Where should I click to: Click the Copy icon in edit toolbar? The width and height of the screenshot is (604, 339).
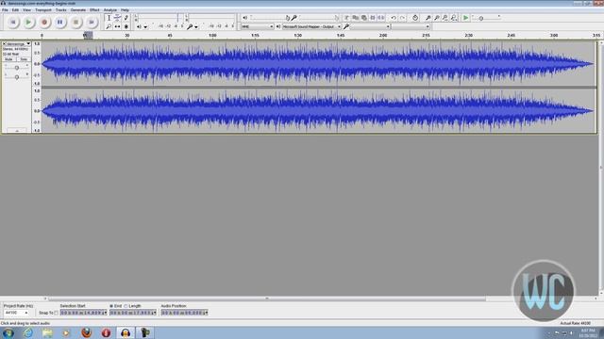coord(355,18)
